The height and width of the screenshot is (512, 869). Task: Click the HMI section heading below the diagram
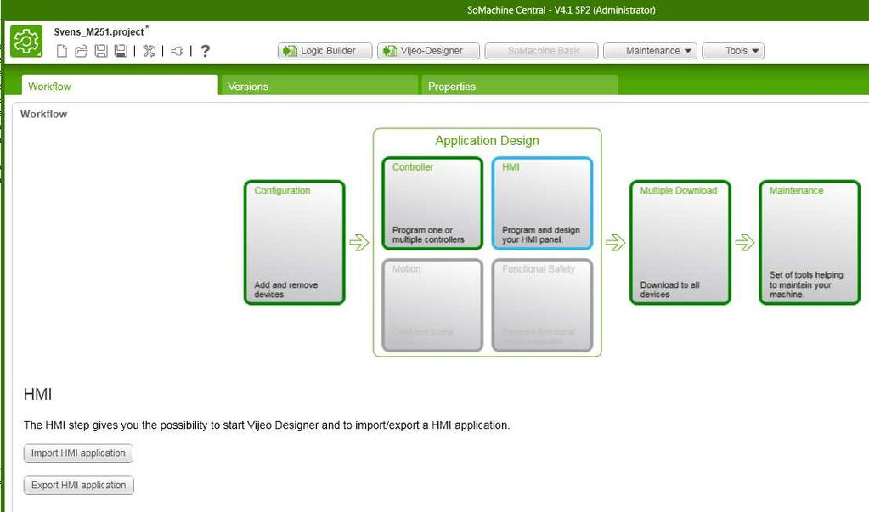(x=37, y=395)
